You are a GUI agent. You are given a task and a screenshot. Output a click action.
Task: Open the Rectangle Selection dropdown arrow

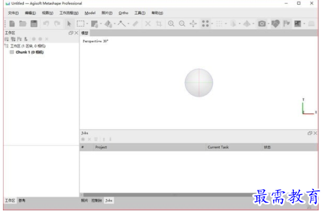(87, 23)
